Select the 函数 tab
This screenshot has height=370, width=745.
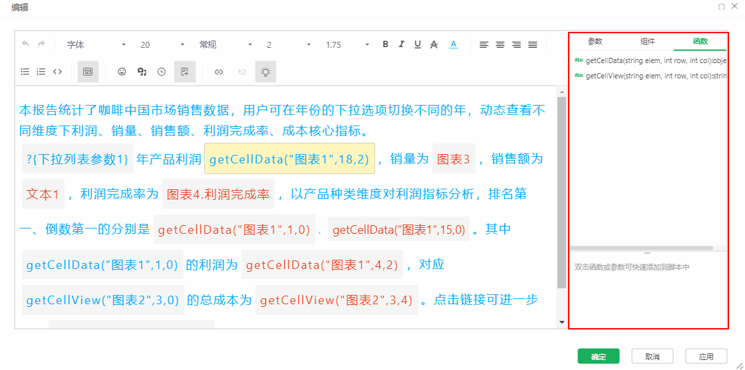point(700,41)
